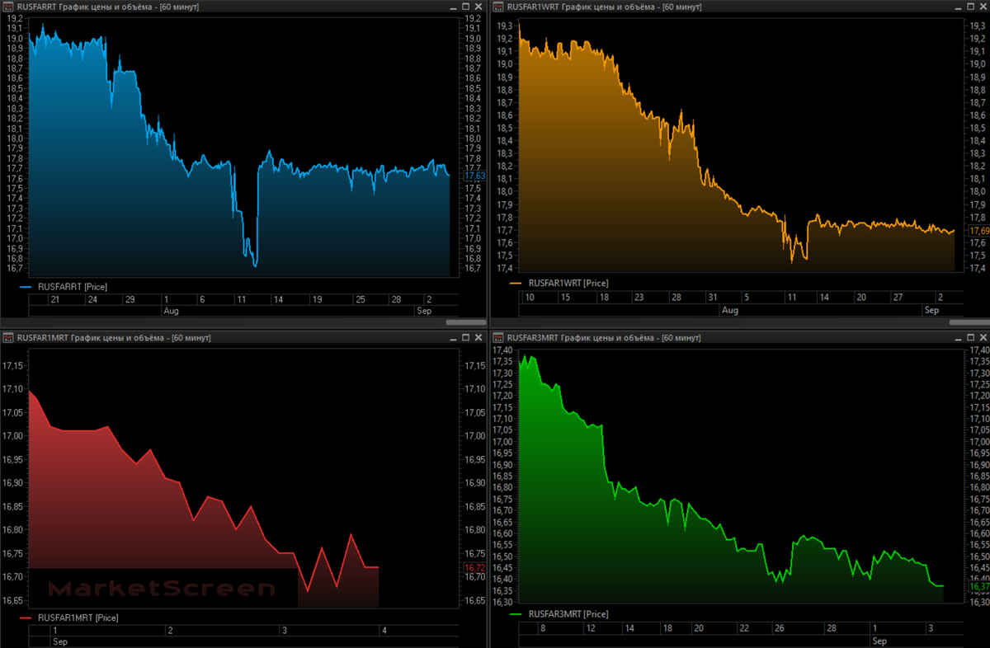
Task: Click the orange RUSFAR1WRT legend line marker
Action: tap(516, 283)
